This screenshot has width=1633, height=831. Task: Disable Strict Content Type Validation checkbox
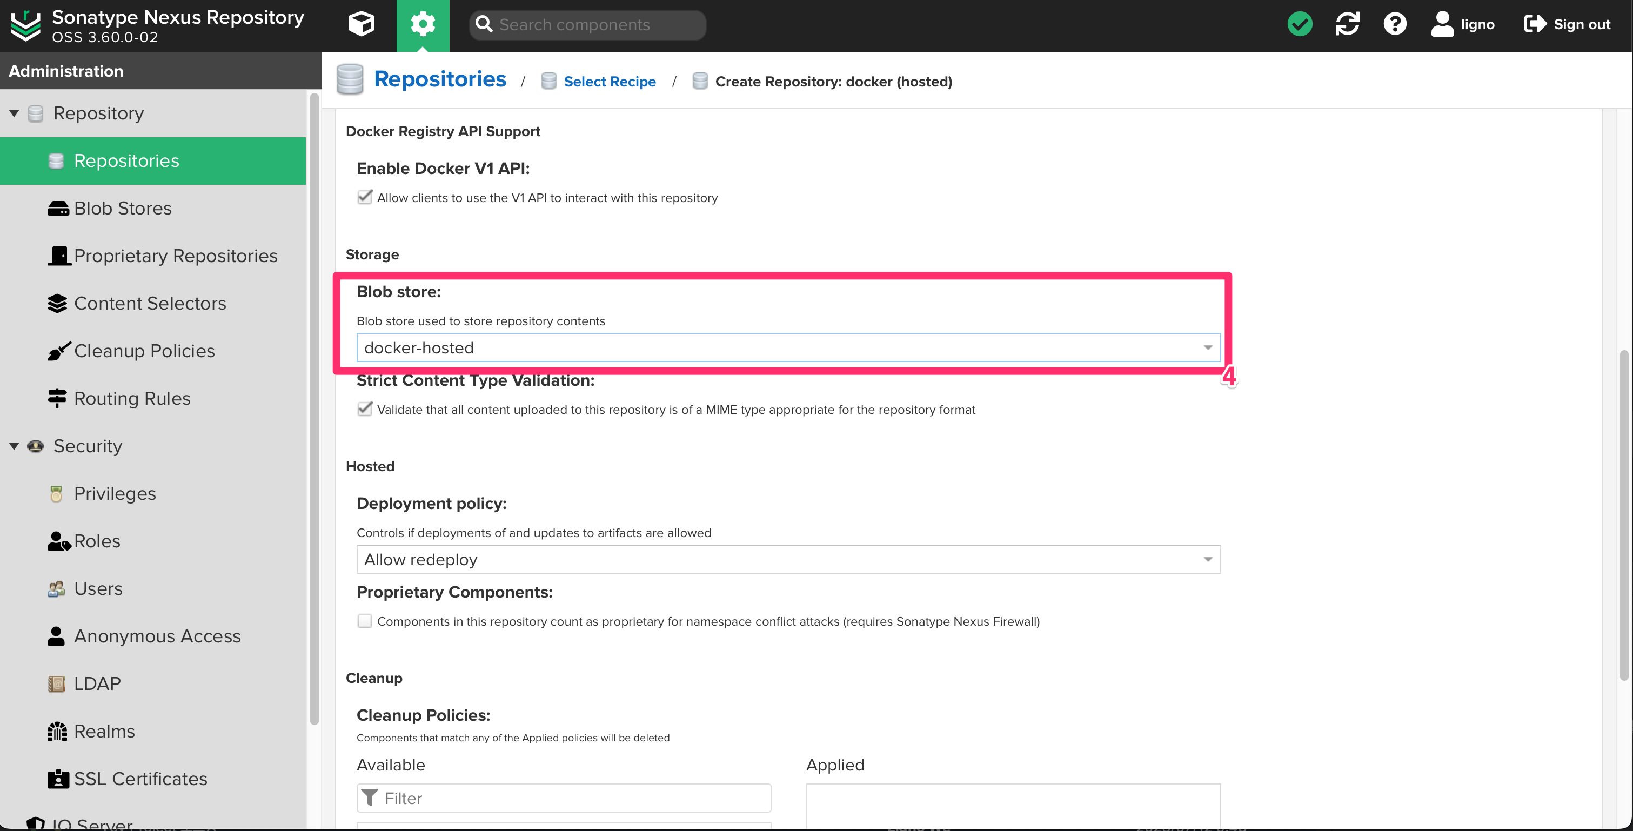(365, 409)
